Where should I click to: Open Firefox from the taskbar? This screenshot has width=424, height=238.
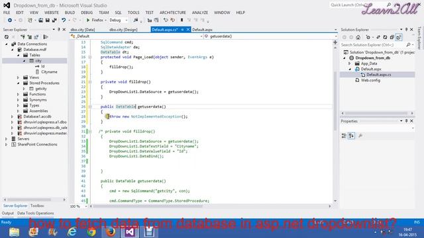click(x=111, y=232)
